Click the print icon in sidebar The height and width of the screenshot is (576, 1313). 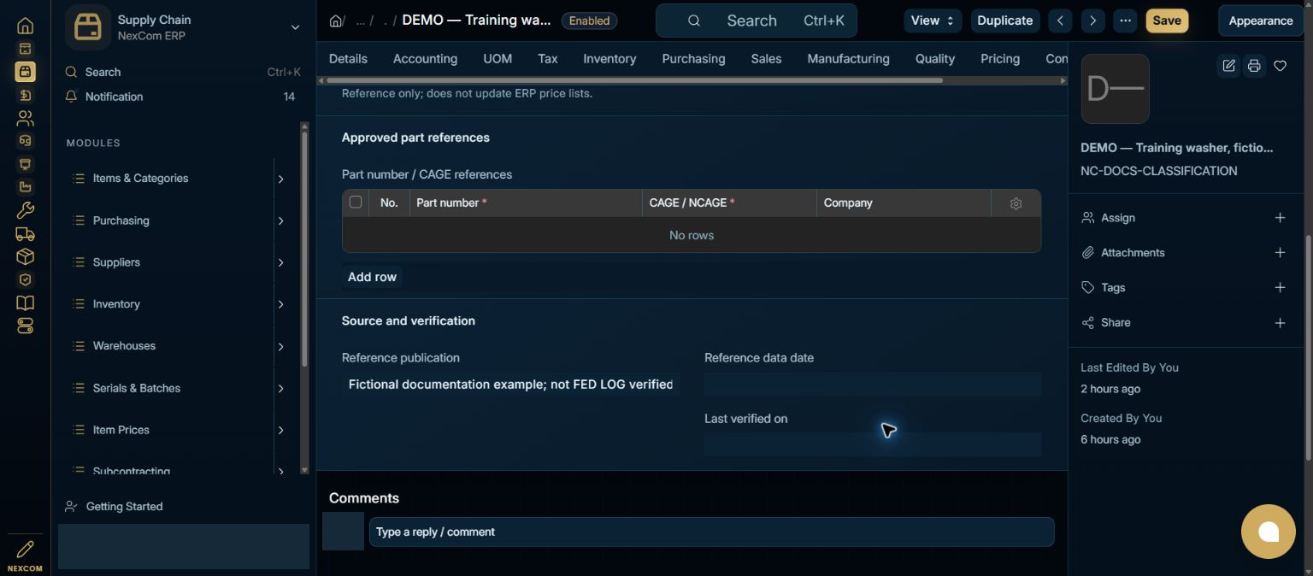coord(1254,66)
